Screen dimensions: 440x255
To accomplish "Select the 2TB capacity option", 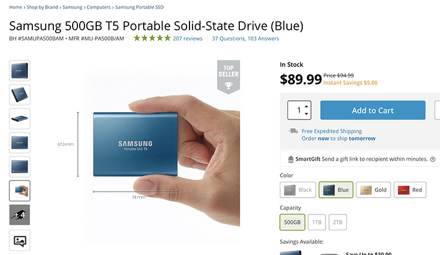I will click(x=337, y=222).
